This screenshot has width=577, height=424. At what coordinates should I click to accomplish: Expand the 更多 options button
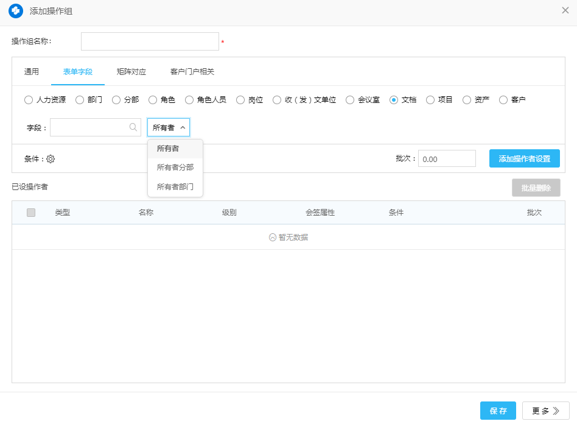click(545, 411)
